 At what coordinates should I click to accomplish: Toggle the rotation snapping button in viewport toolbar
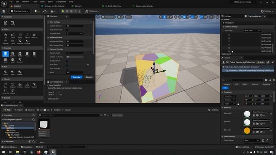pos(192,17)
